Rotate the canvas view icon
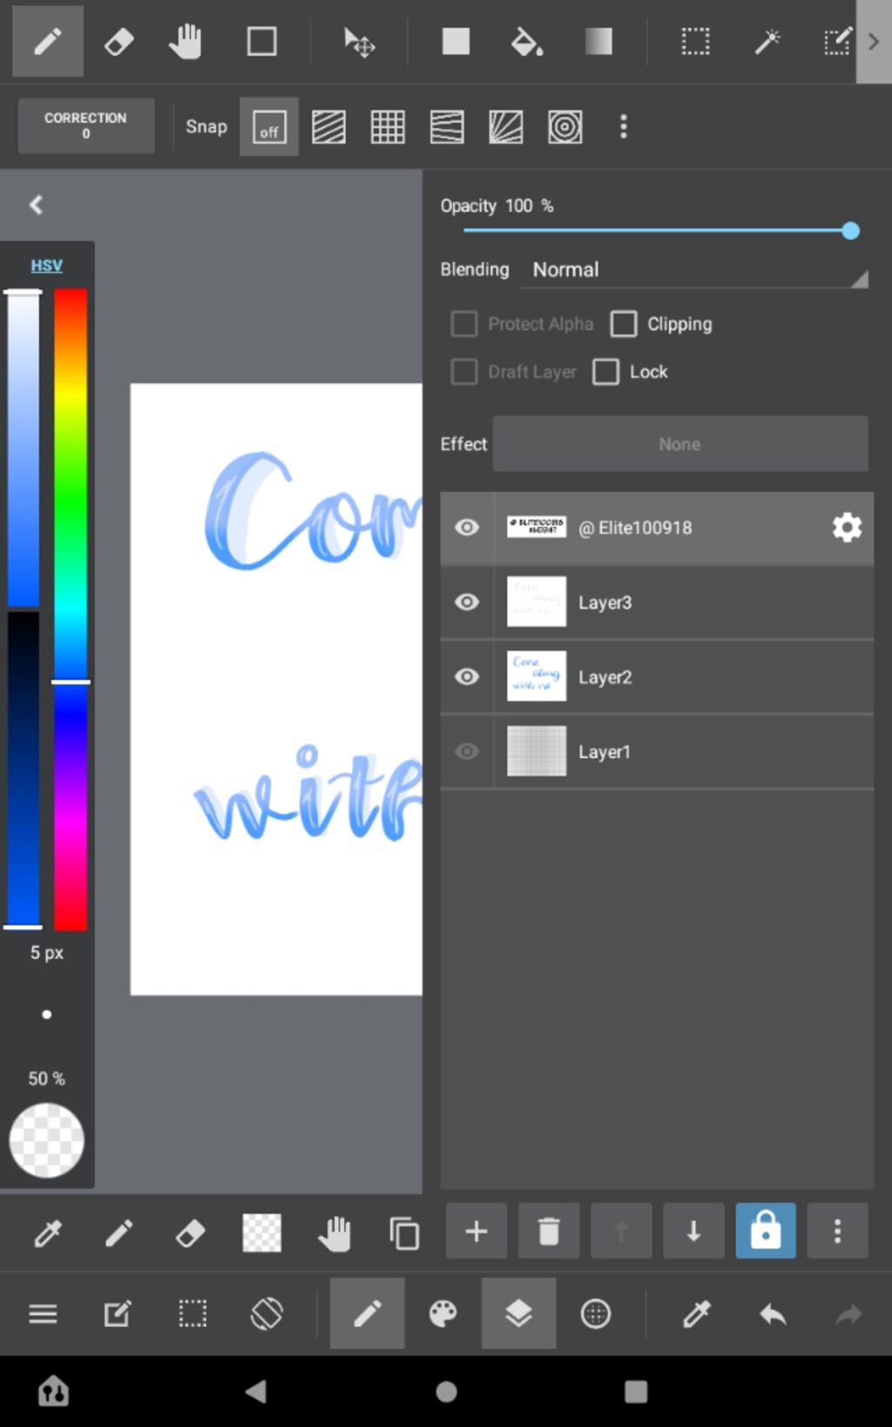This screenshot has width=892, height=1427. click(x=267, y=1314)
